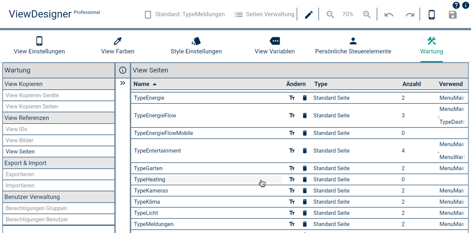Select the TypeHeating row name
Screen dimensions: 471x233
[x=149, y=179]
